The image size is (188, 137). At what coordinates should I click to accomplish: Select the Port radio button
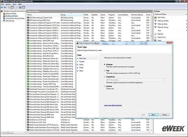(105, 71)
